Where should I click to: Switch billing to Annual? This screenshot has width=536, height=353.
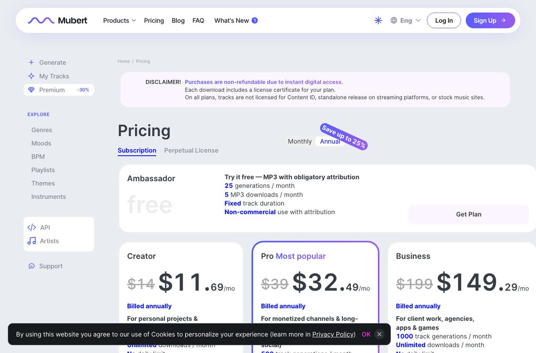coord(330,141)
